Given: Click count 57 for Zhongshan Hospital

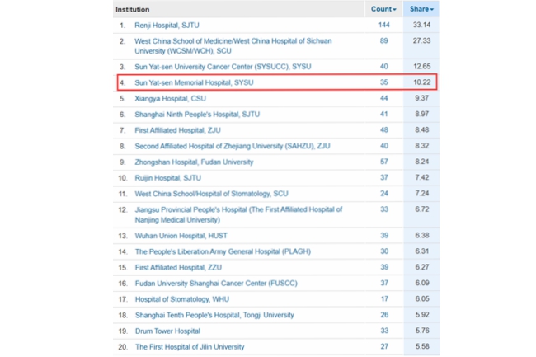Looking at the screenshot, I should coord(384,162).
